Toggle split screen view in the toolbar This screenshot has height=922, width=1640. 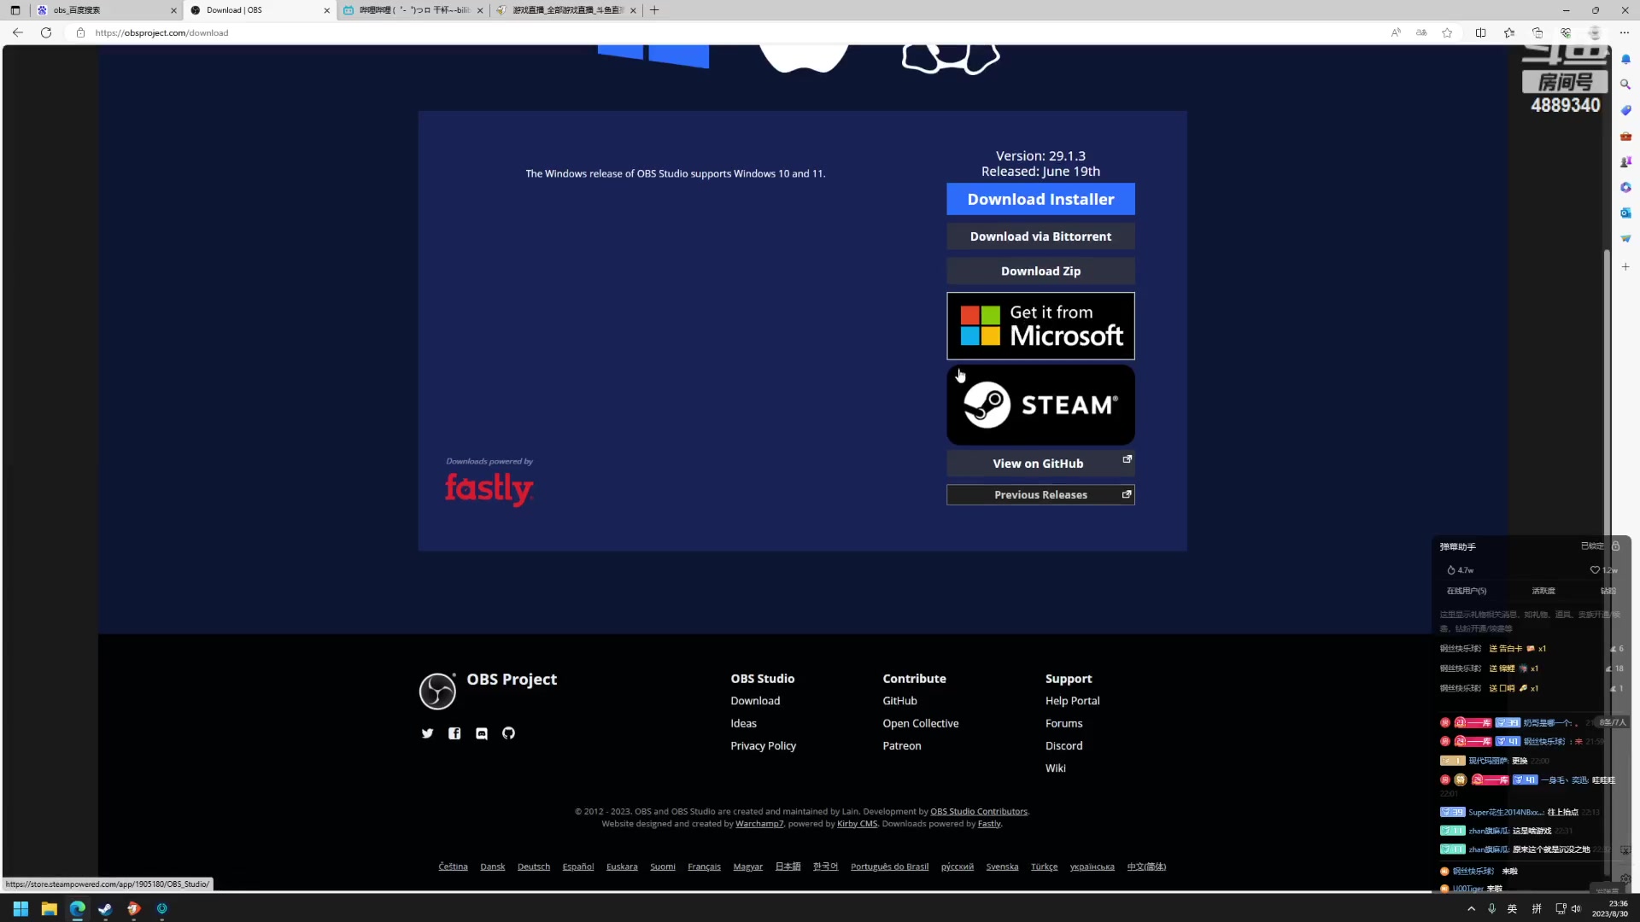pyautogui.click(x=1480, y=32)
